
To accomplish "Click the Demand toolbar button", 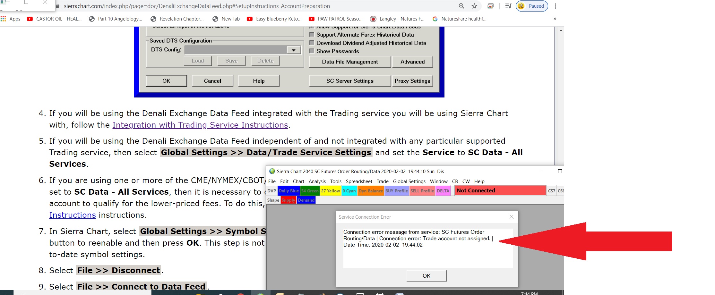I will (306, 200).
